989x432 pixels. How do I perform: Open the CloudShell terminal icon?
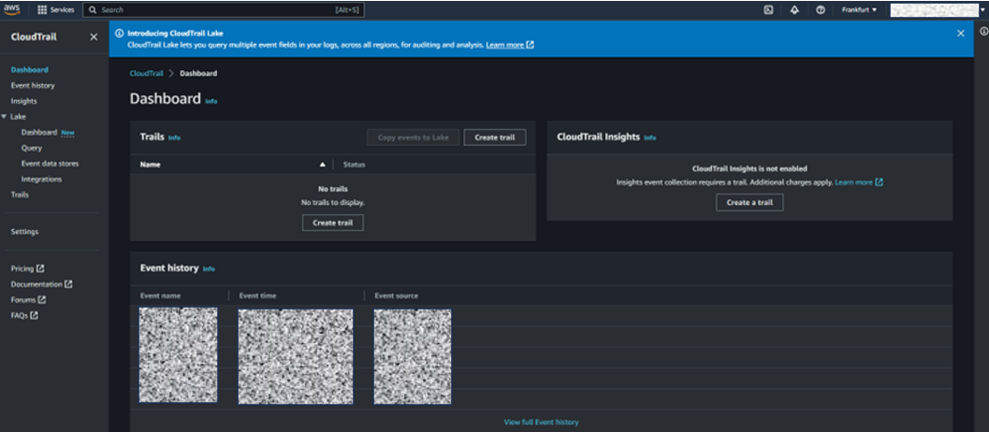[768, 10]
